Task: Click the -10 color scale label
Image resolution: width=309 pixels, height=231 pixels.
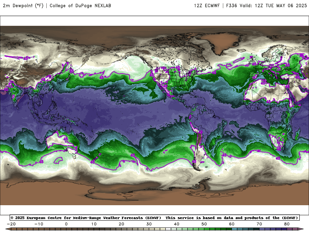Action: click(39, 224)
